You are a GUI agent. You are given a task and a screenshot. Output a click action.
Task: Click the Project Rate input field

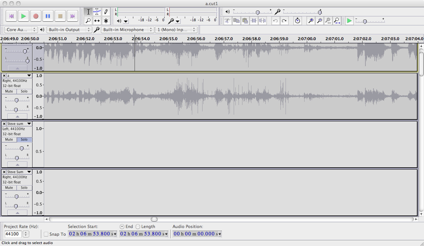(13, 234)
